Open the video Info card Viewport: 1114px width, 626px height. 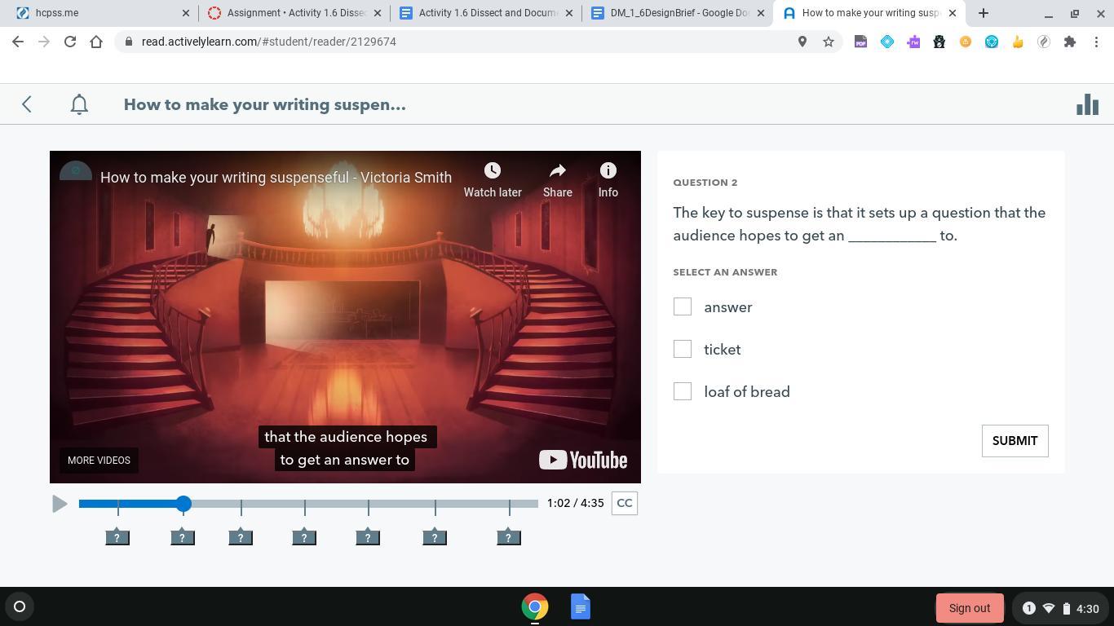[608, 170]
